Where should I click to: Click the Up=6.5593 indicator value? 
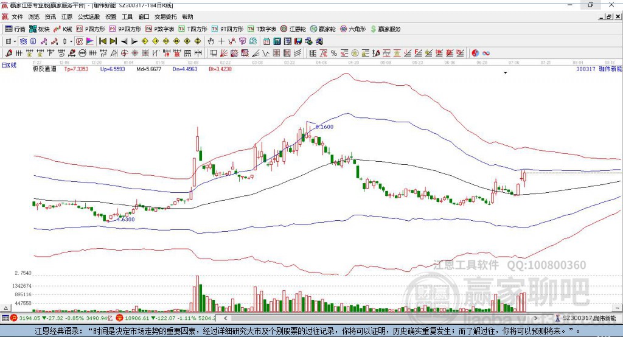(x=113, y=69)
